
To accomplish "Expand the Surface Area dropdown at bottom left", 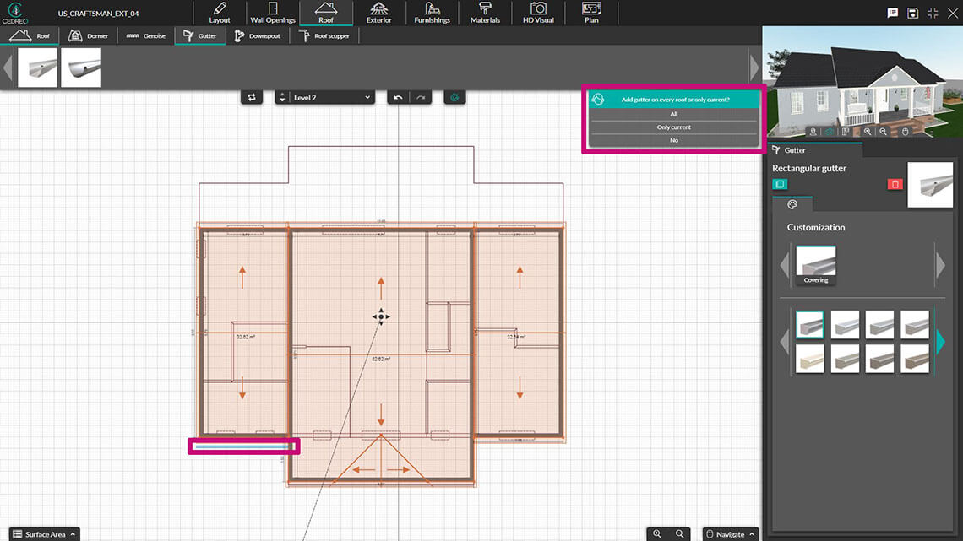I will coord(44,533).
